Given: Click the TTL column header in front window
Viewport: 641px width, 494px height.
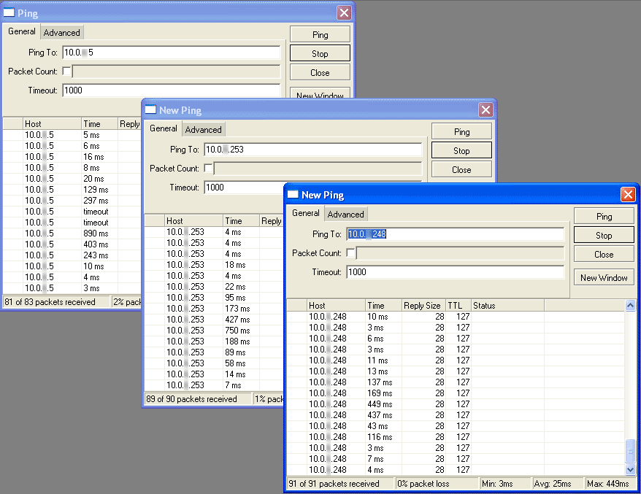Looking at the screenshot, I should [x=458, y=306].
